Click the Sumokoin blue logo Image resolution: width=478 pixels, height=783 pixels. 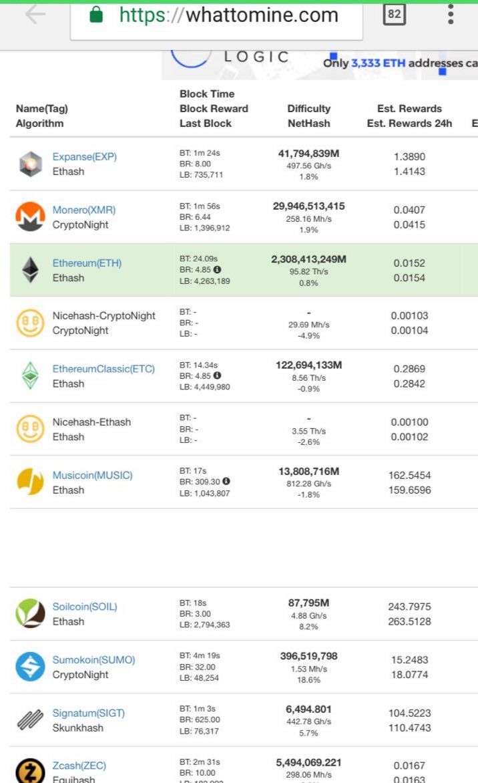click(31, 667)
